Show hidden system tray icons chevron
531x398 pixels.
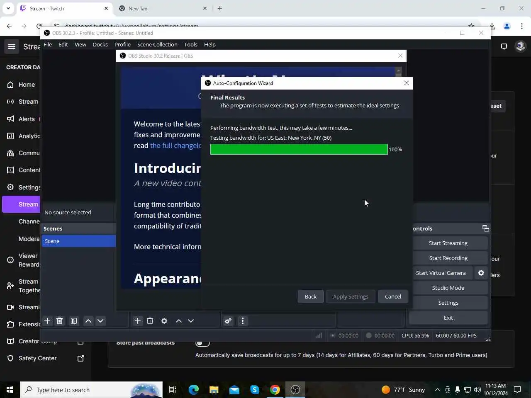[437, 390]
